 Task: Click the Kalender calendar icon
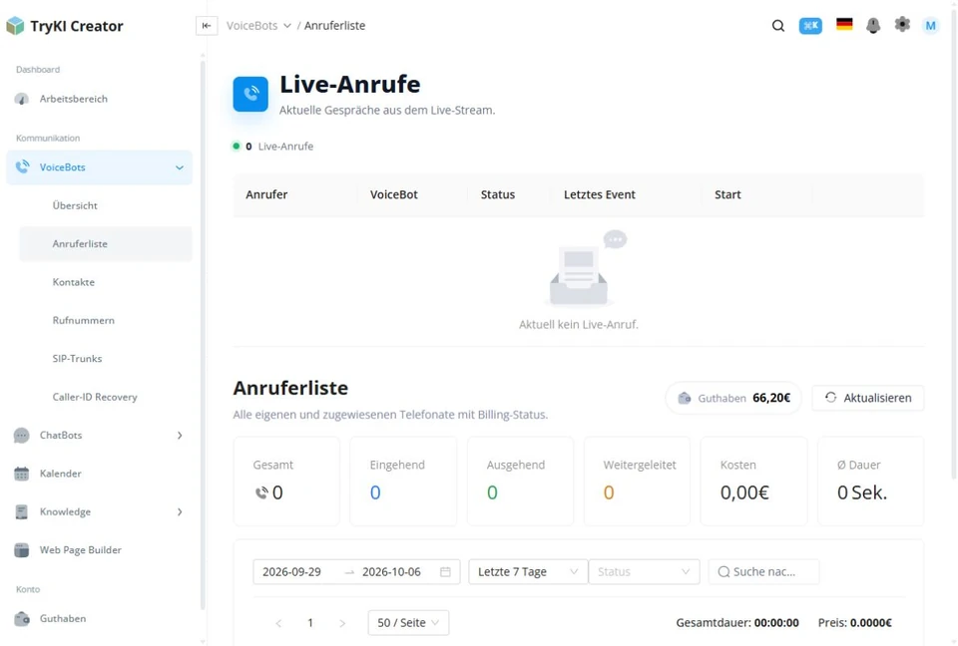tap(21, 474)
